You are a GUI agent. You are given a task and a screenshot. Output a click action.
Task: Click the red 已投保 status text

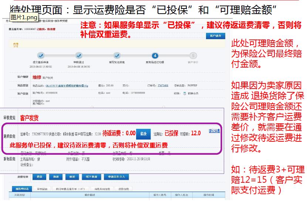pyautogui.click(x=172, y=134)
